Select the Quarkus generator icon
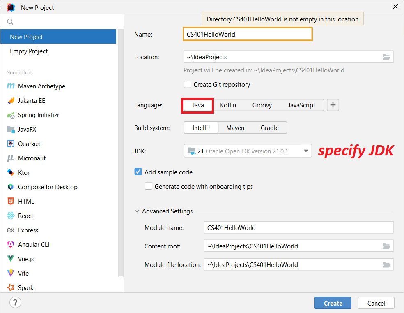404x313 pixels. 11,144
